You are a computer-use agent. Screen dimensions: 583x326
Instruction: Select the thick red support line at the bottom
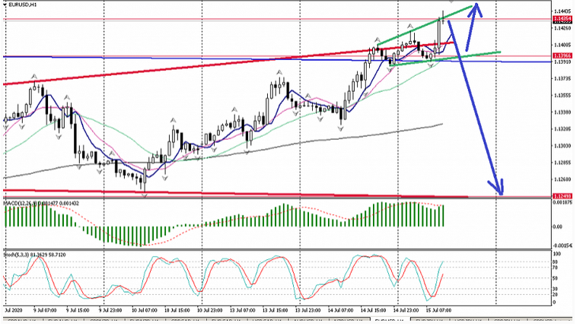coord(228,194)
